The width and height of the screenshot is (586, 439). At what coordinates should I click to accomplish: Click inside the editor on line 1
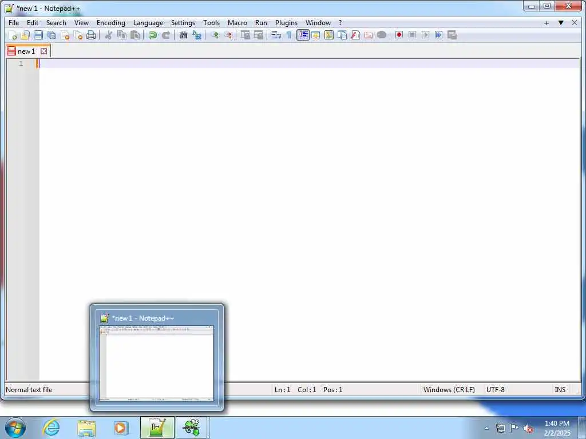310,63
